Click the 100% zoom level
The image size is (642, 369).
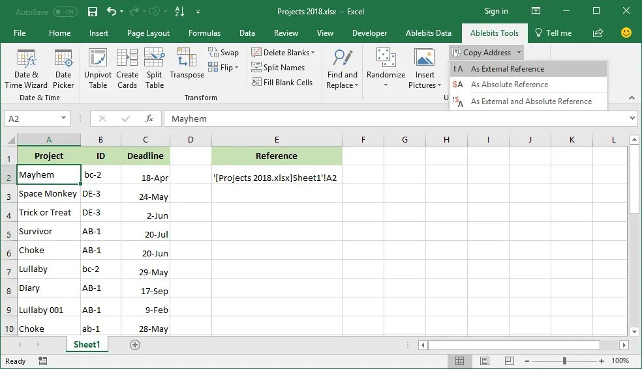pyautogui.click(x=620, y=361)
